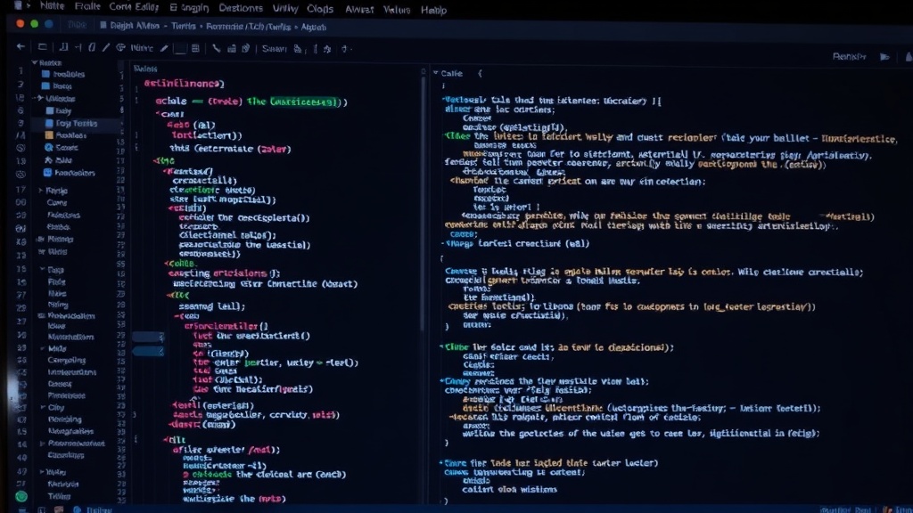913x513 pixels.
Task: Open the Dections menu in menu bar
Action: point(241,8)
